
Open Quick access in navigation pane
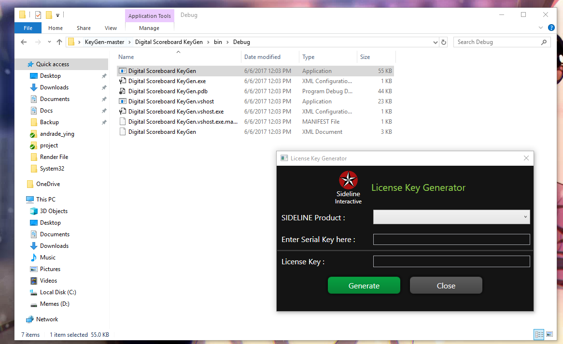click(x=53, y=64)
